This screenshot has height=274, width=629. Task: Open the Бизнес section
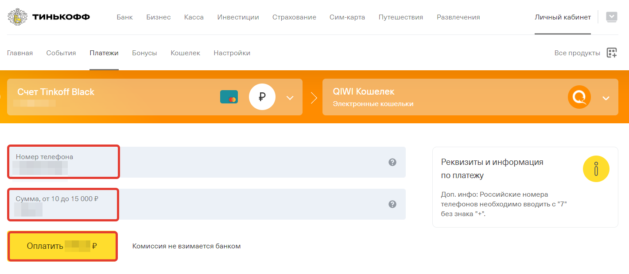pyautogui.click(x=159, y=17)
